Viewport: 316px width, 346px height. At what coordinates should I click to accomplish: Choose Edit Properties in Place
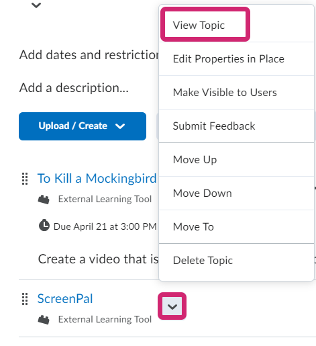tap(236, 59)
